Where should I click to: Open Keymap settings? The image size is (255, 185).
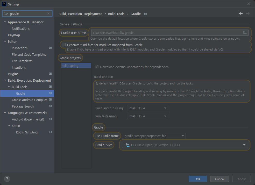14,35
